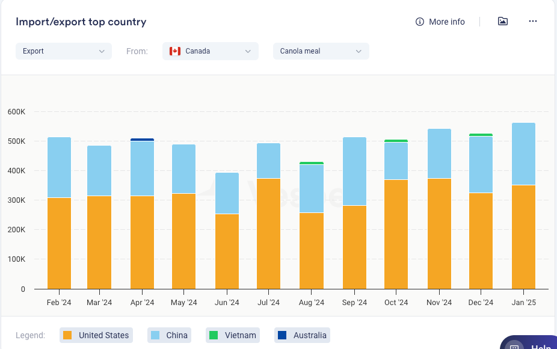Toggle Australia series in legend
Image resolution: width=557 pixels, height=349 pixels.
[x=302, y=335]
